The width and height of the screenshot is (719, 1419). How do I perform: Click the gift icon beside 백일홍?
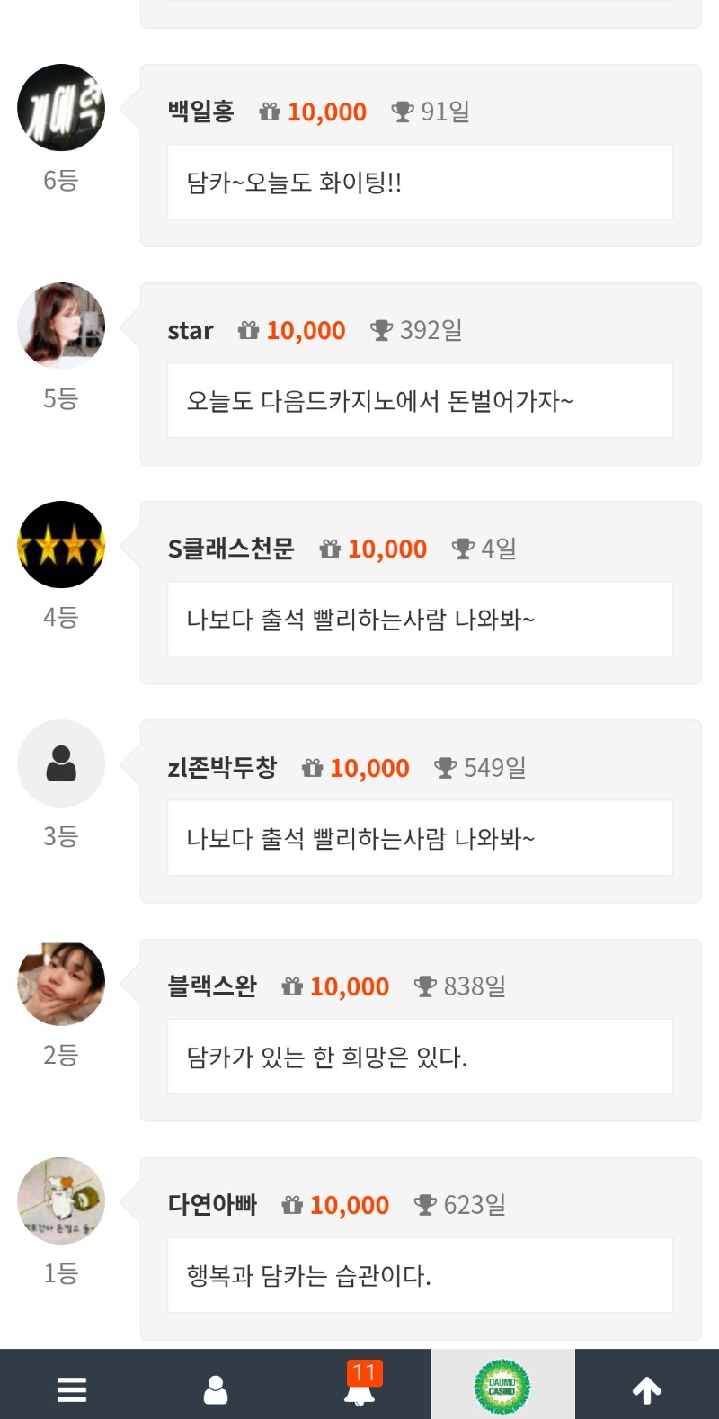coord(270,112)
